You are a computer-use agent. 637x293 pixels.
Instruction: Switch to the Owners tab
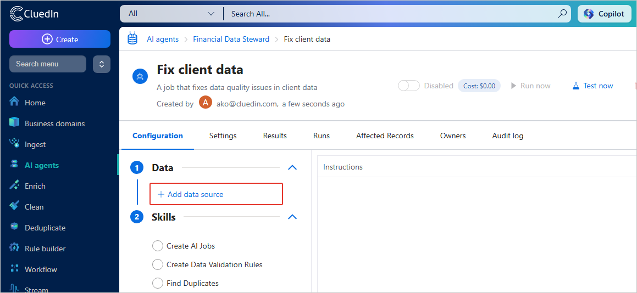pyautogui.click(x=452, y=136)
